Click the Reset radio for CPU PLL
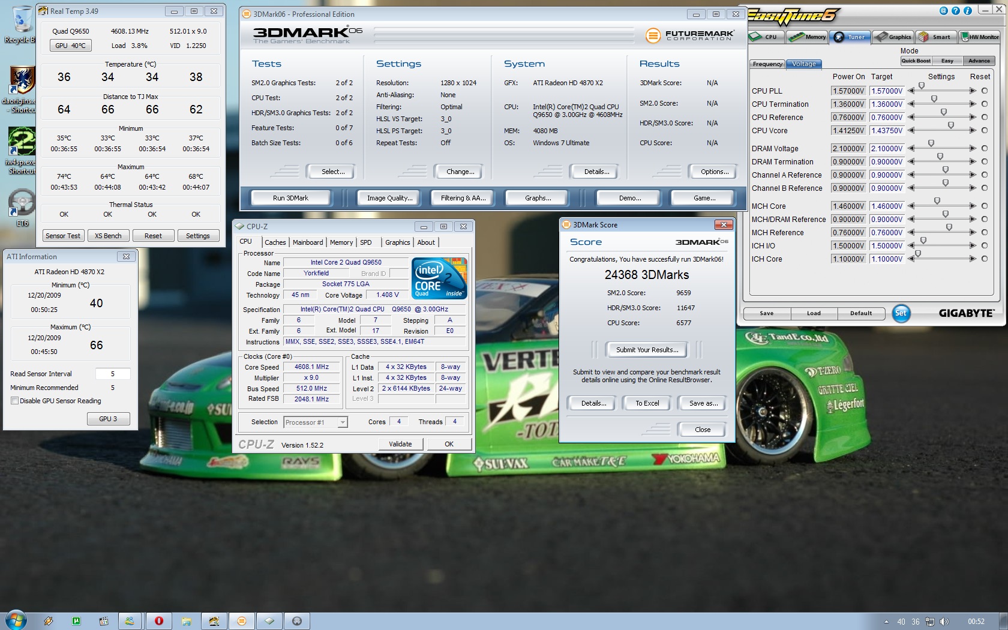This screenshot has height=630, width=1008. point(984,91)
